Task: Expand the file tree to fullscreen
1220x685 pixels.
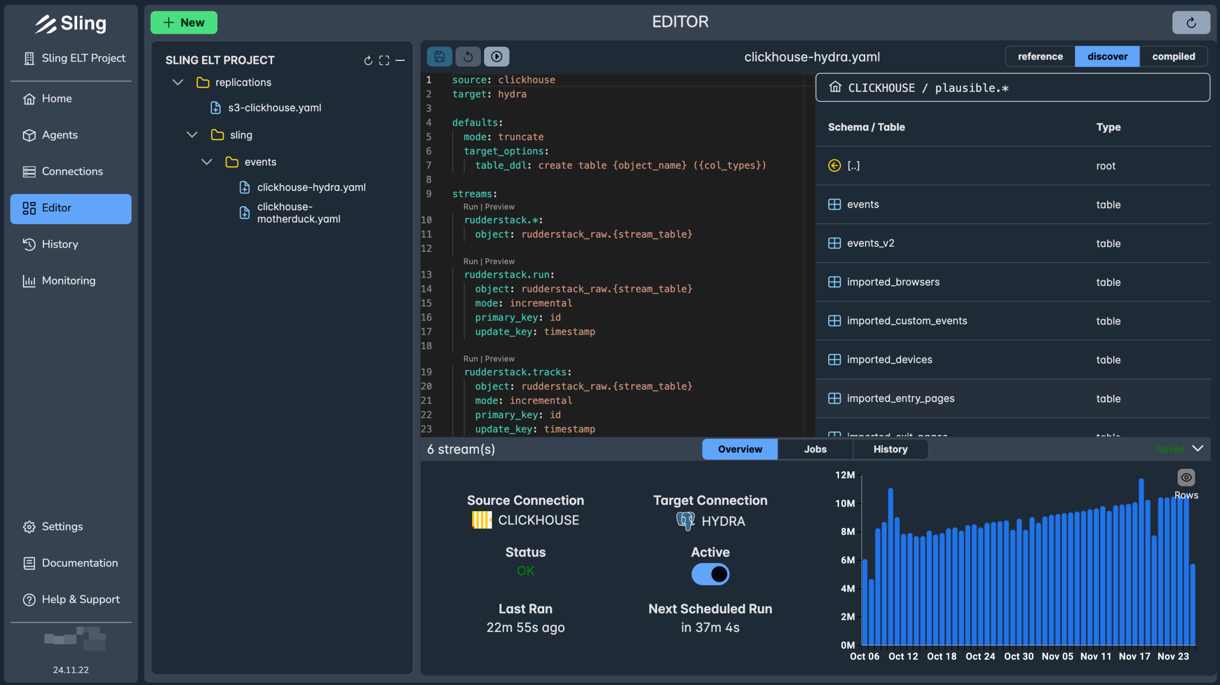Action: pyautogui.click(x=384, y=60)
